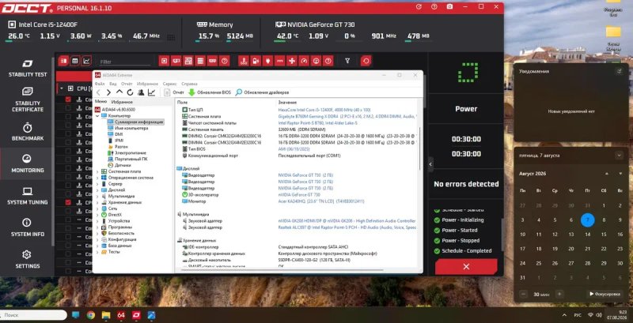Select Электропитание in AIDA64 tree

(130, 153)
